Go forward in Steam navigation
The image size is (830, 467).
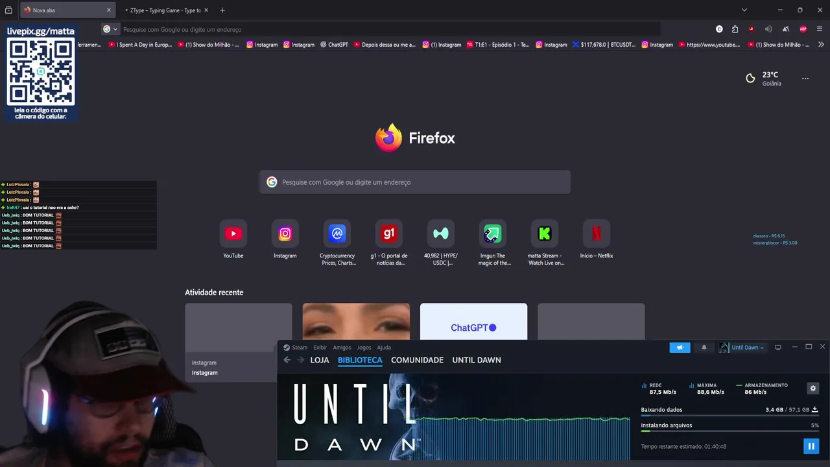pos(300,360)
